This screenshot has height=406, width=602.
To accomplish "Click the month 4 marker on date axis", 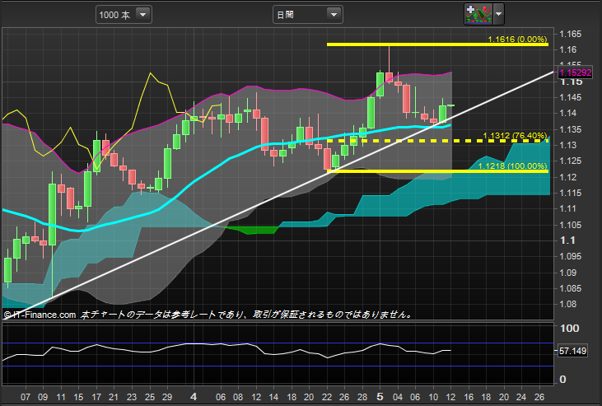I will coord(194,396).
